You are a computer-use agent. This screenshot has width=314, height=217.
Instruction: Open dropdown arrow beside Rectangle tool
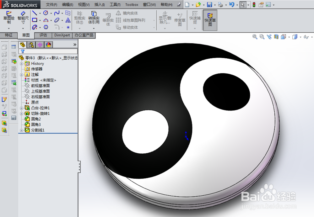tap(40, 20)
